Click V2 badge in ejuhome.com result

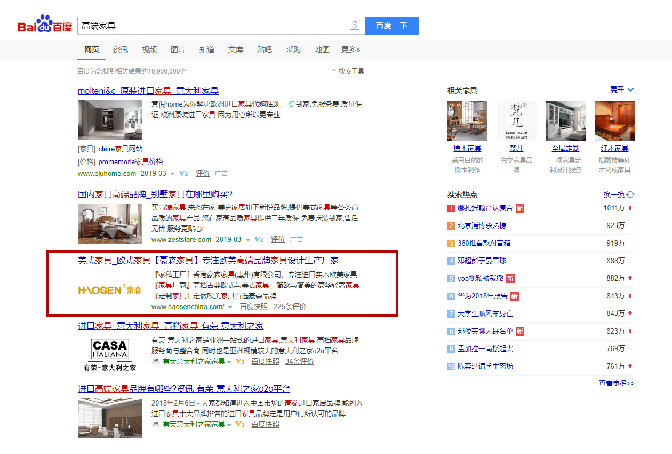click(x=183, y=174)
